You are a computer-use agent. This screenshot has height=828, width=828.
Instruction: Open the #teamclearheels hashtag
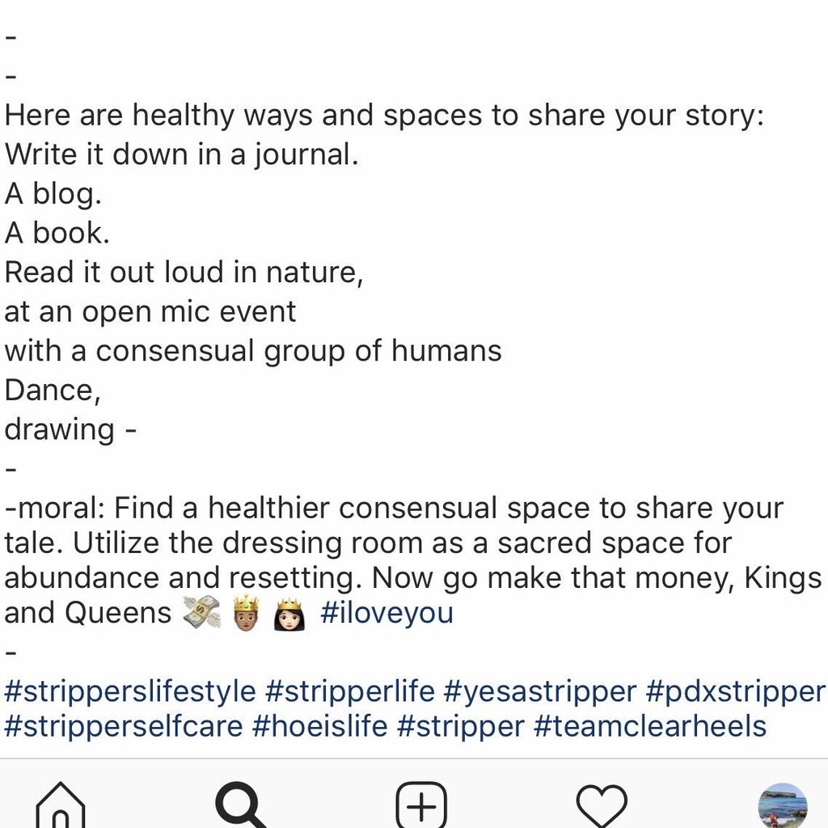650,726
